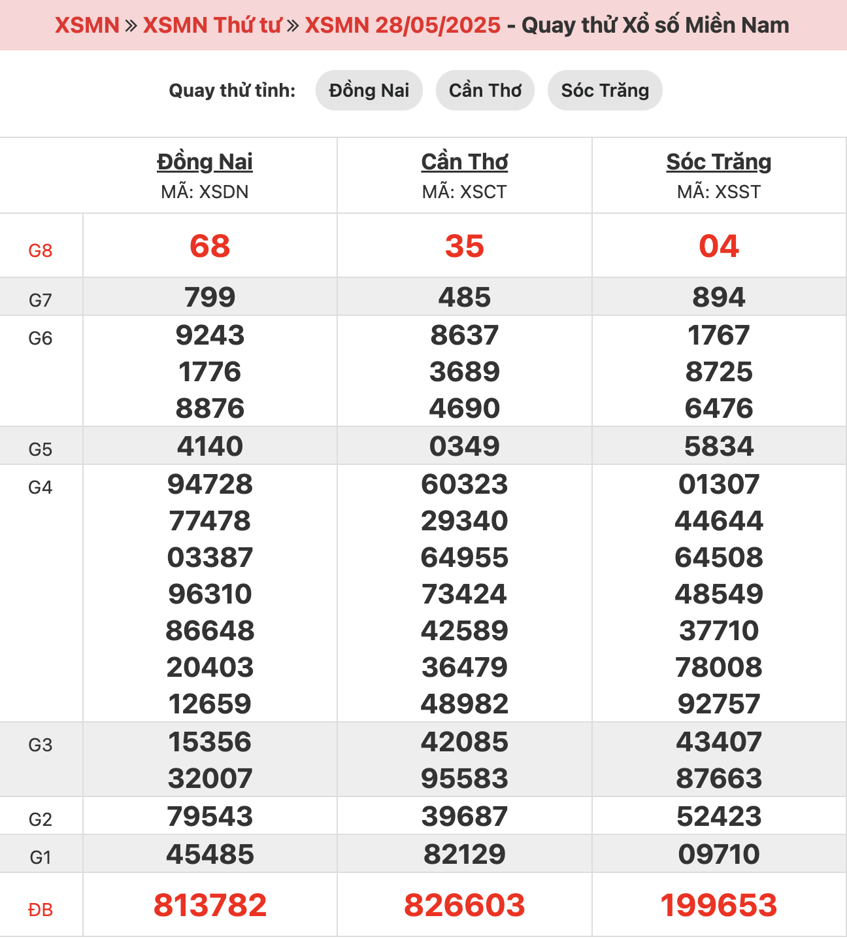Click the Sóc Trăng trial-draw button

click(x=605, y=90)
